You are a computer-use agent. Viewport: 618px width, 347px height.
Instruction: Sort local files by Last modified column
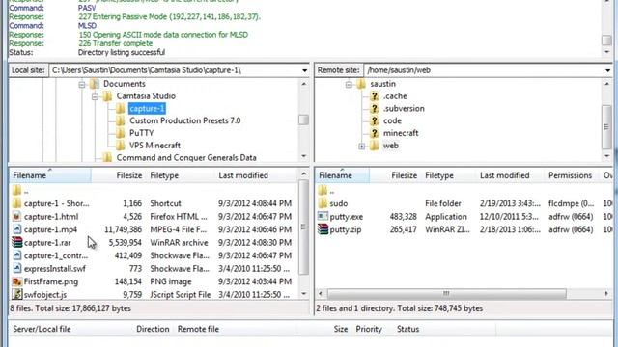pyautogui.click(x=256, y=175)
